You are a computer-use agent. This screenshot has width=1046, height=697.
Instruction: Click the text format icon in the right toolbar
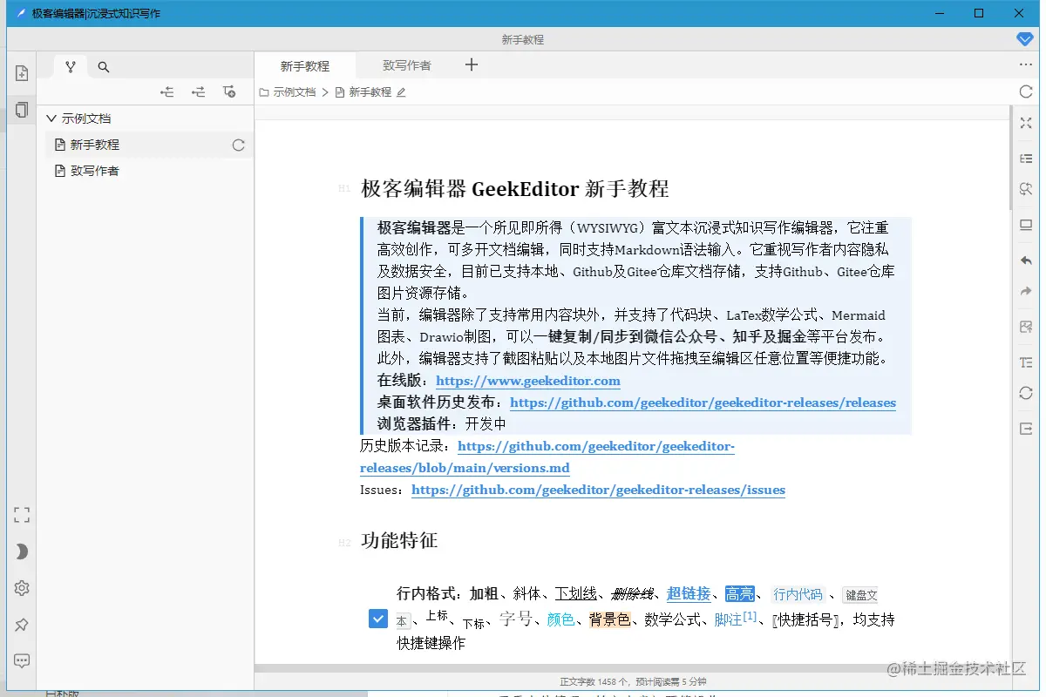pyautogui.click(x=1026, y=362)
